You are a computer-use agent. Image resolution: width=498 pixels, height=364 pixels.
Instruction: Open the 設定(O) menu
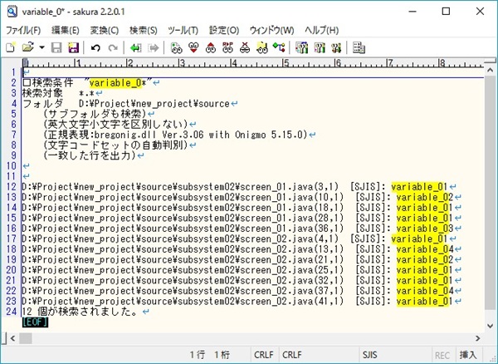tap(224, 31)
